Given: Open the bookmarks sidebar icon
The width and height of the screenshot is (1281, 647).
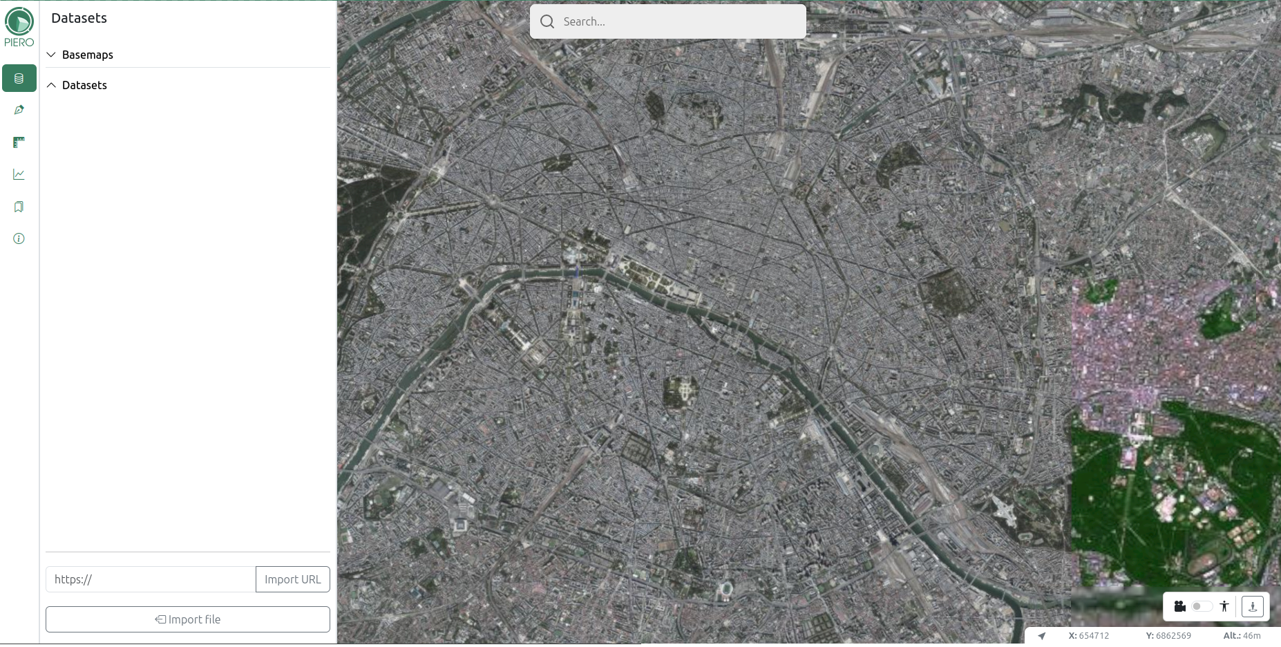Looking at the screenshot, I should tap(19, 207).
